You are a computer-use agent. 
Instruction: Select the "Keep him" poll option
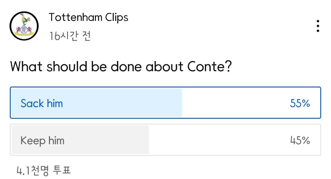tap(165, 140)
